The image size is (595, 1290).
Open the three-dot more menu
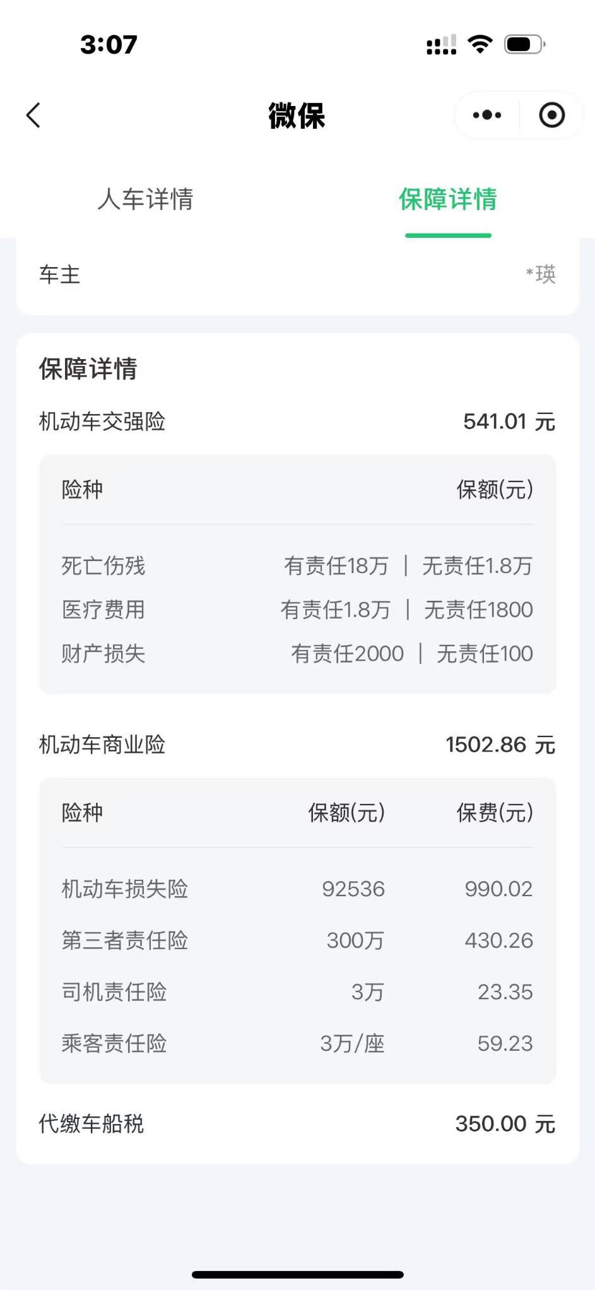pyautogui.click(x=487, y=115)
